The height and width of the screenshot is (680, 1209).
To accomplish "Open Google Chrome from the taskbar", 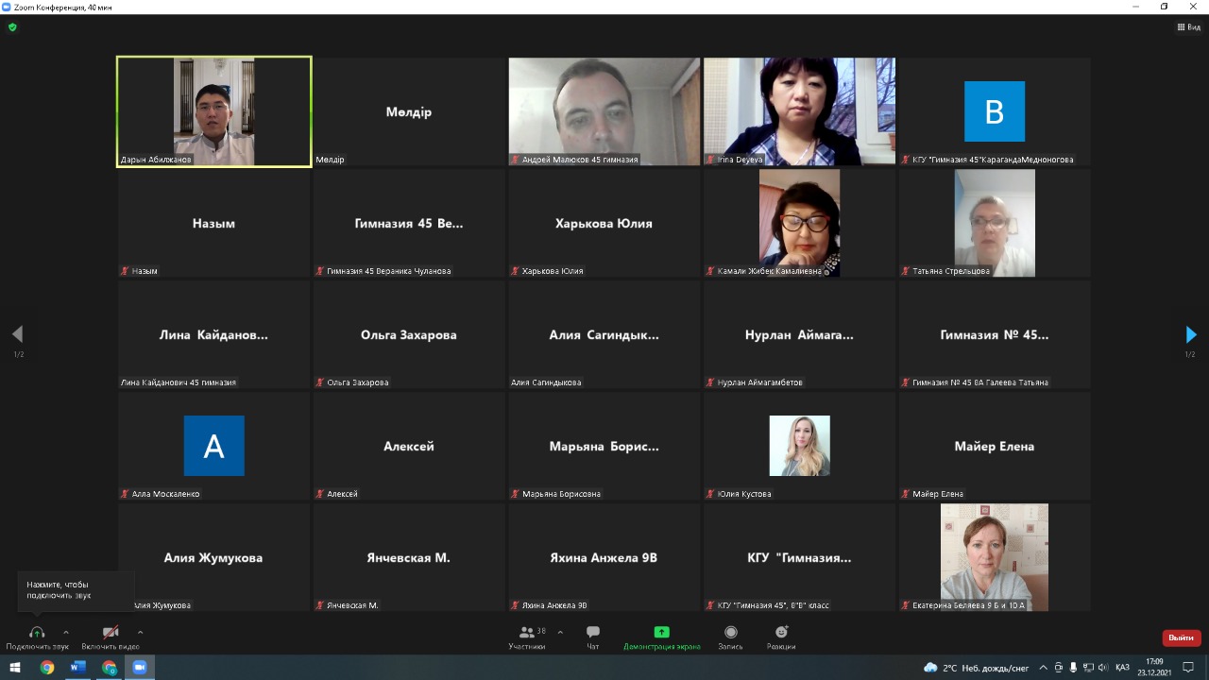I will [47, 668].
